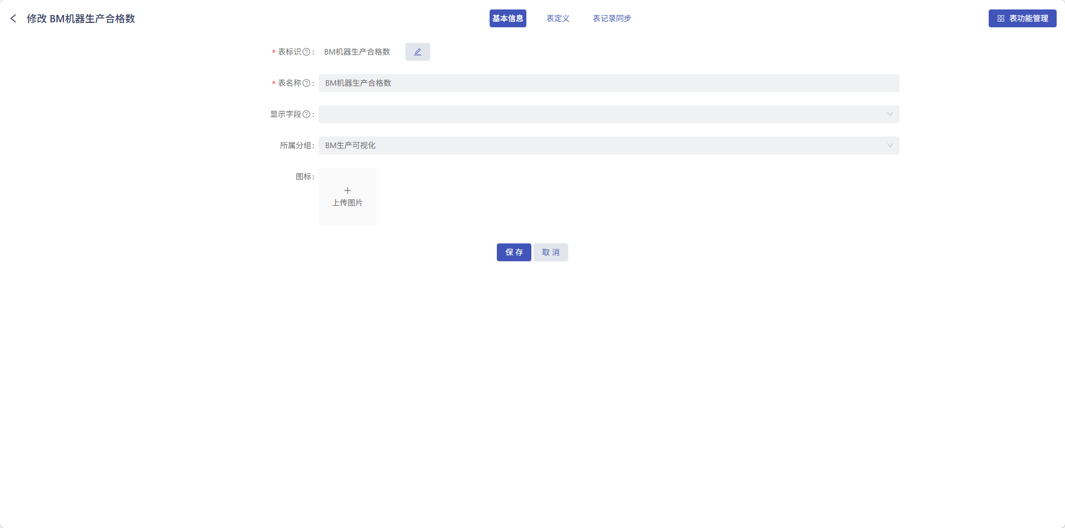Viewport: 1065px width, 528px height.
Task: Click the 保存 button to save
Action: pyautogui.click(x=513, y=252)
